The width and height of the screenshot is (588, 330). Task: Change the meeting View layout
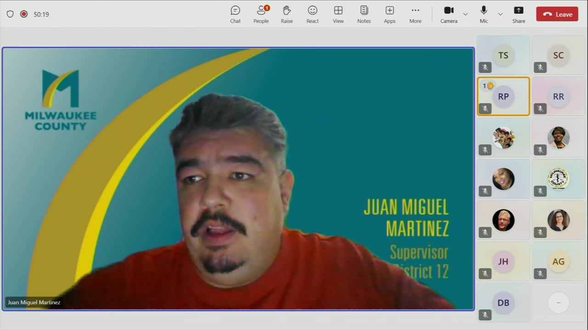[x=338, y=14]
